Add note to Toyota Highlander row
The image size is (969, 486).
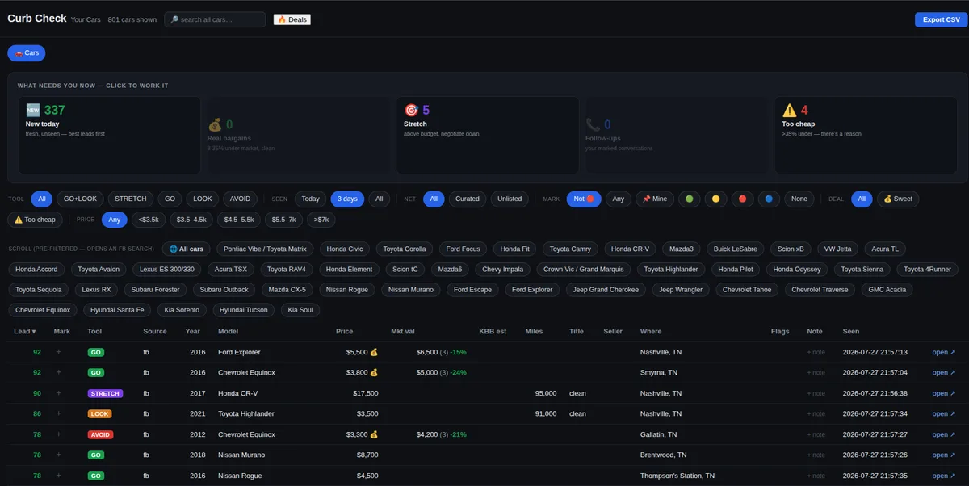tap(816, 413)
